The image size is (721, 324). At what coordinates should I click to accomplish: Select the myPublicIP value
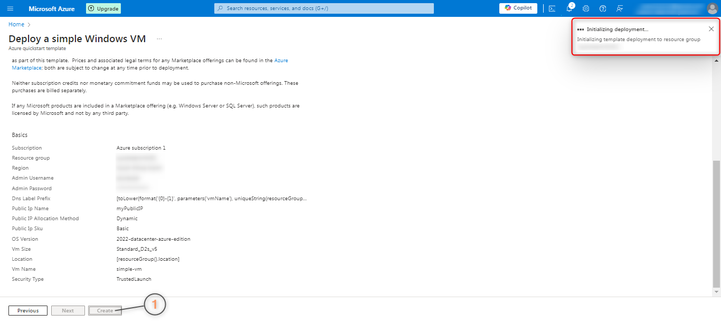coord(130,209)
